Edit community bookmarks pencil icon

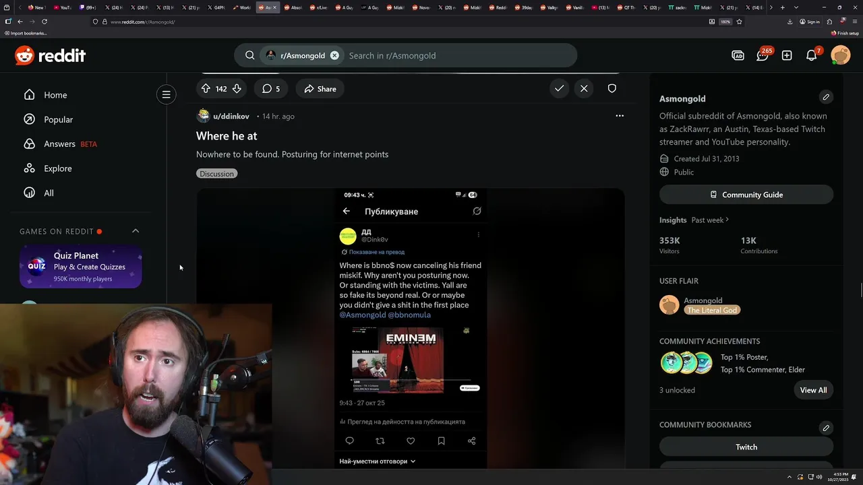pos(826,428)
